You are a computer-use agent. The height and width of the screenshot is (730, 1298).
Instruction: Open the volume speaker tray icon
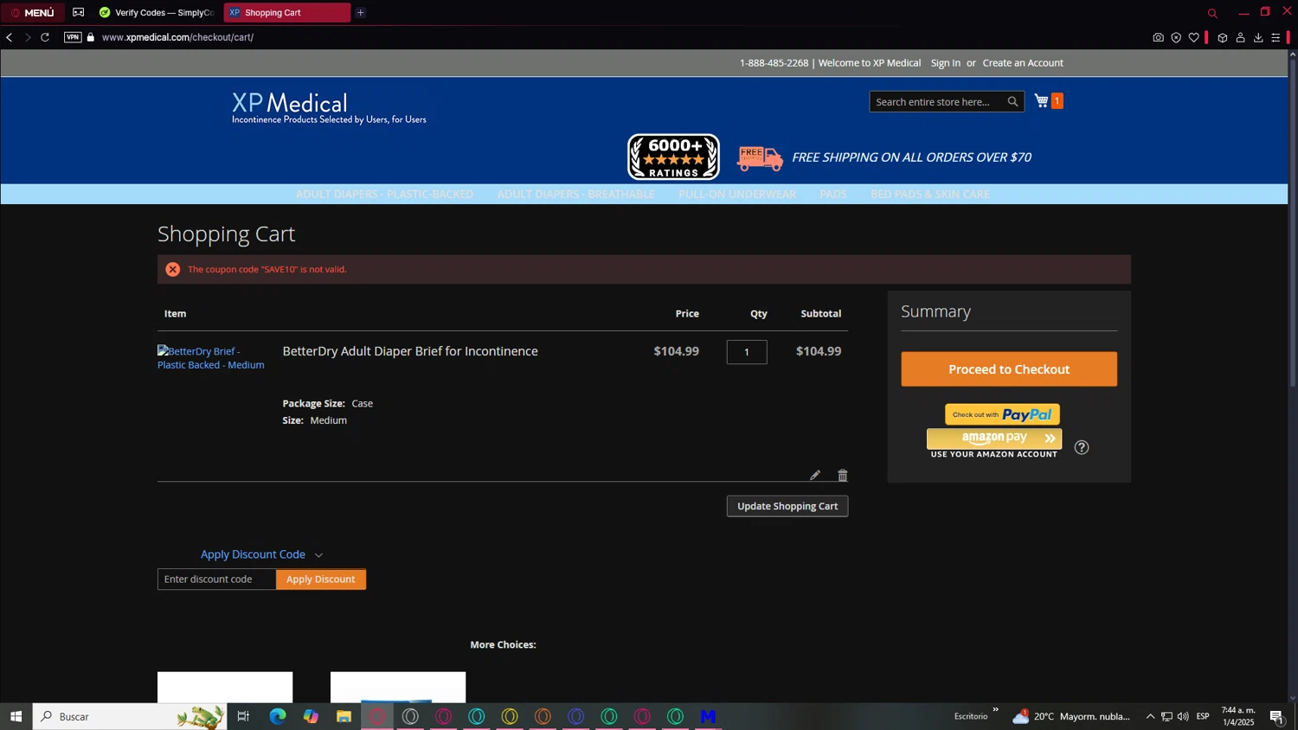coord(1183,716)
